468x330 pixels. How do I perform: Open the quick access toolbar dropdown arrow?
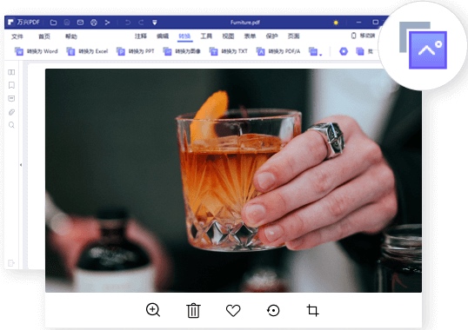coord(155,23)
